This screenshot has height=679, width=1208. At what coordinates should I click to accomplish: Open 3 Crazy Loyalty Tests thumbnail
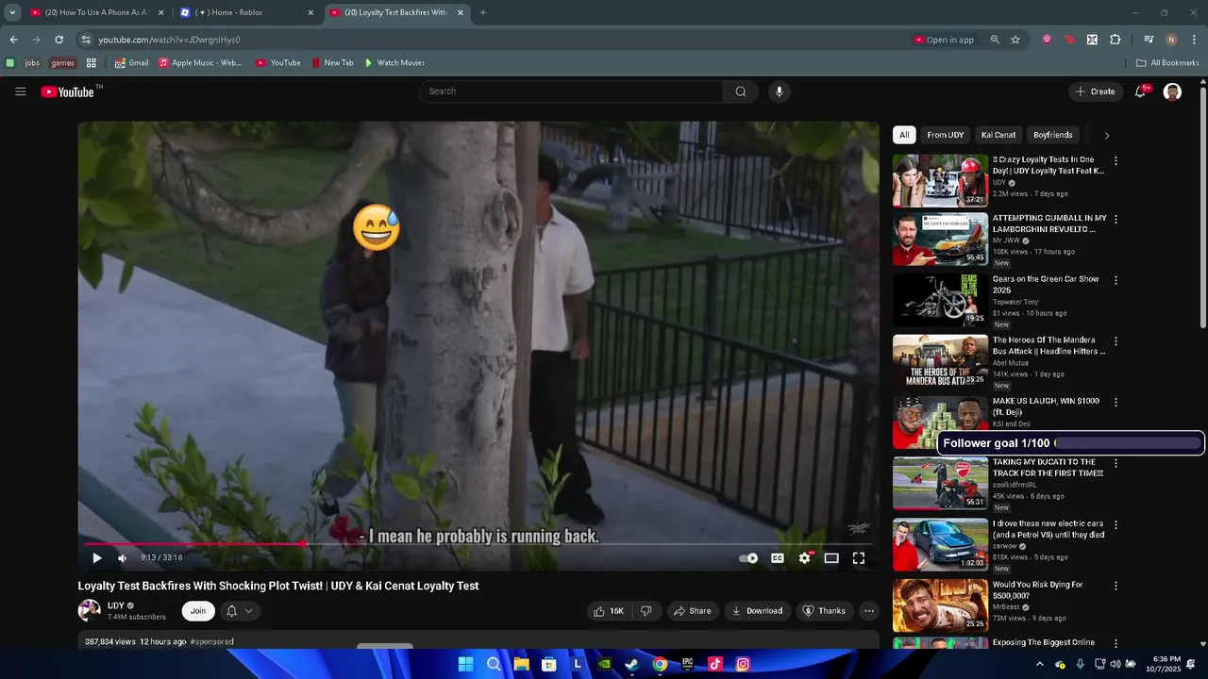tap(940, 180)
